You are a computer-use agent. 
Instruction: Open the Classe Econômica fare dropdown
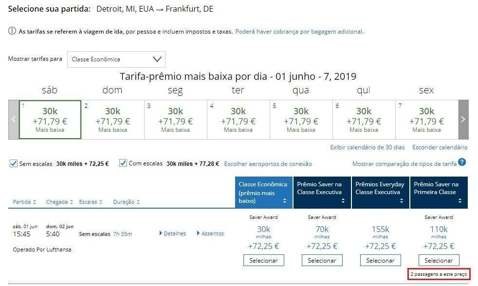[116, 59]
